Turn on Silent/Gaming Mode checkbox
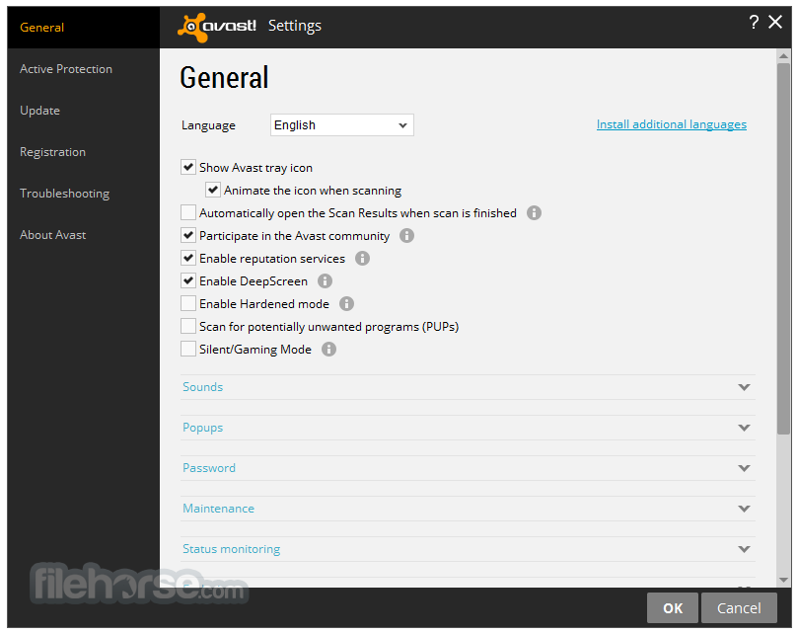This screenshot has width=798, height=634. (x=188, y=350)
